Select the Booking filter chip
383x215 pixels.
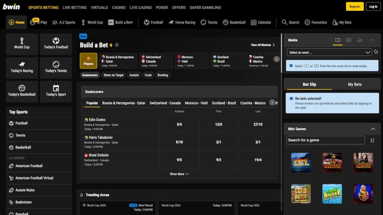(x=163, y=75)
